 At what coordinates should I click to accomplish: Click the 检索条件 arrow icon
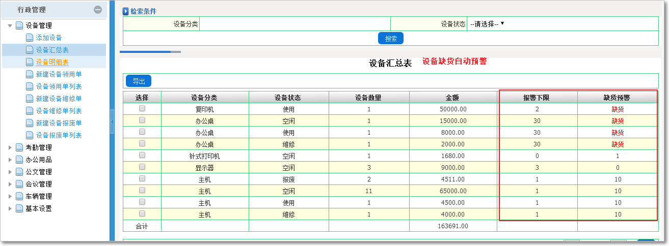[126, 11]
